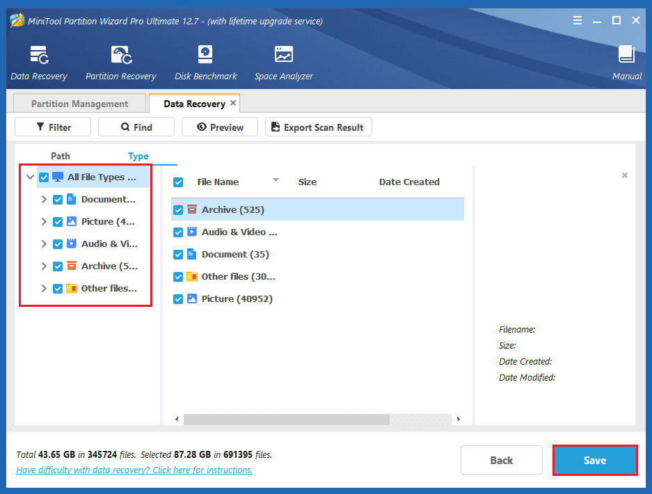Image resolution: width=652 pixels, height=494 pixels.
Task: Close the Data Recovery tab
Action: click(233, 103)
